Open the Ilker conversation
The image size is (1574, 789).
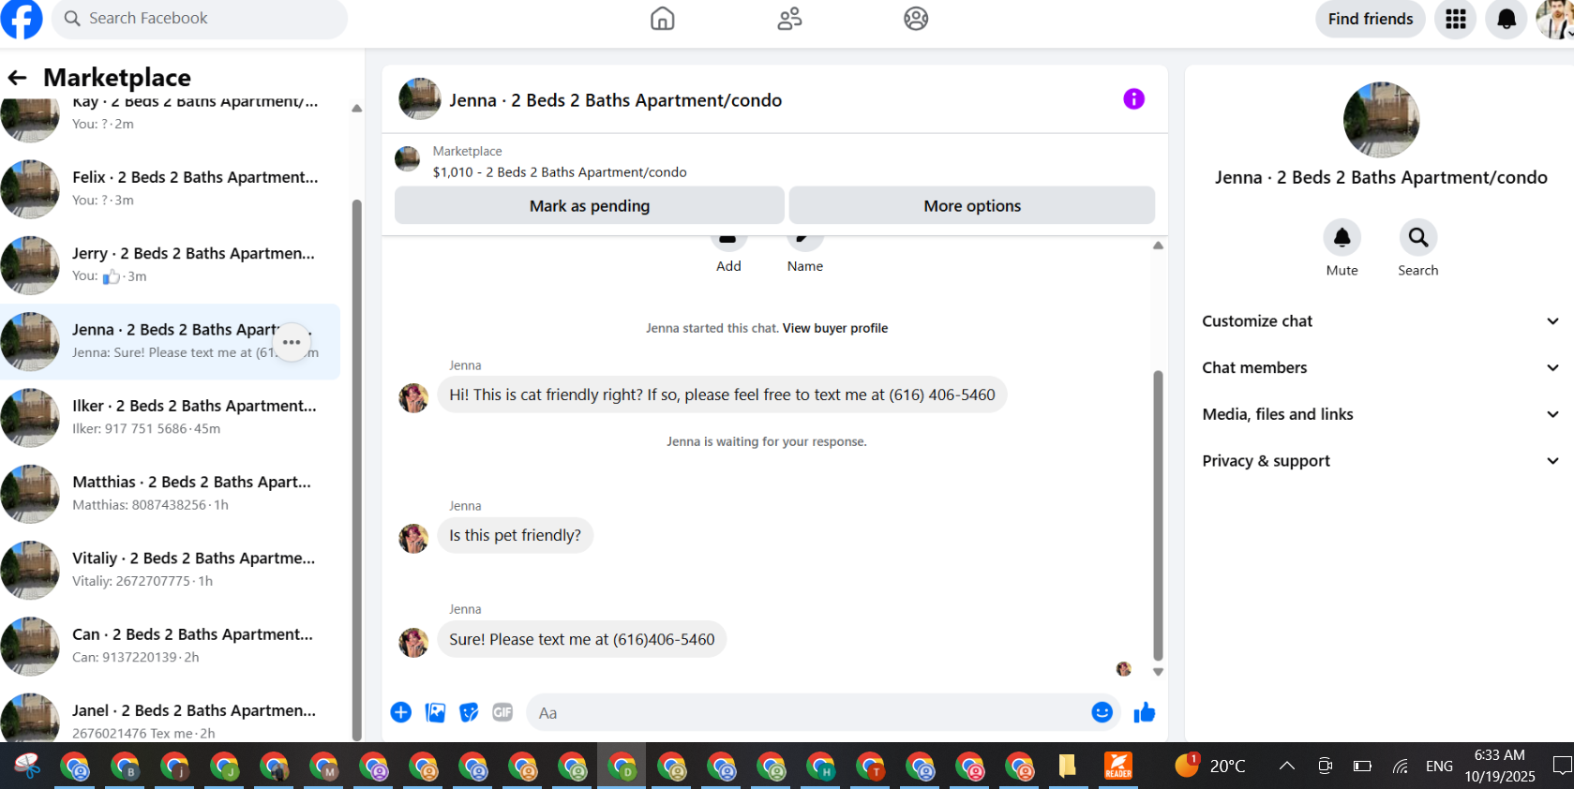(171, 418)
